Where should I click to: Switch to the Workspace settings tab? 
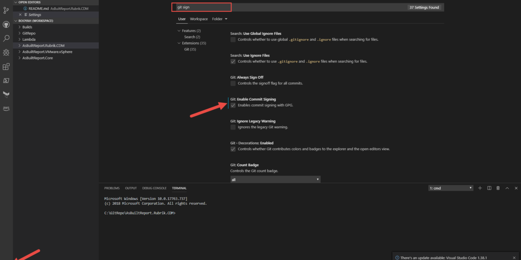[199, 19]
